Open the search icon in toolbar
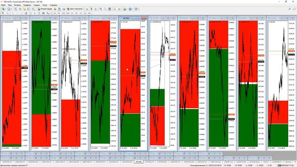Viewport: 297px width, 167px height. point(290,9)
